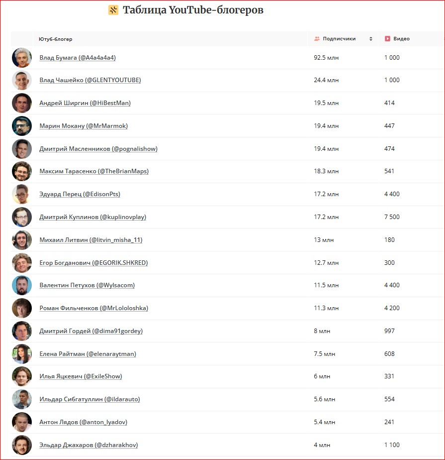Open Роман Фильченков (@MrLololoshka) link
The image size is (445, 460).
tap(93, 308)
